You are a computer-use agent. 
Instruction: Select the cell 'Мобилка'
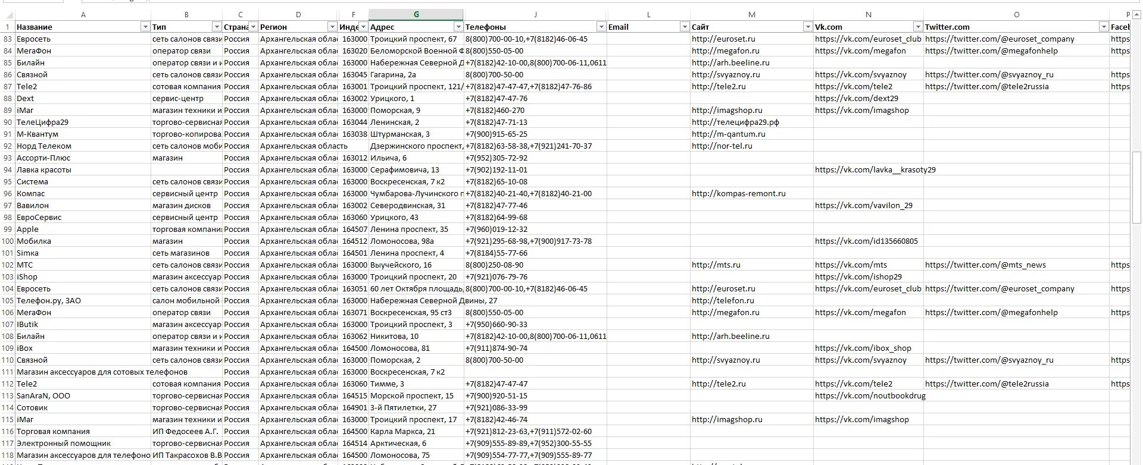click(83, 241)
